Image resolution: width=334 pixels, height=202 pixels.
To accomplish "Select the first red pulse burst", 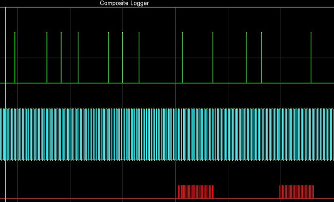I will point(196,192).
